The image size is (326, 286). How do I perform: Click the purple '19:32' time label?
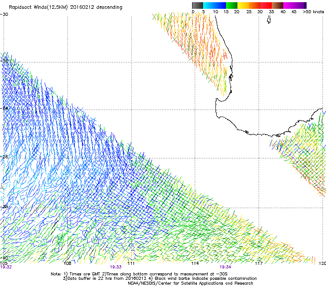[6, 267]
